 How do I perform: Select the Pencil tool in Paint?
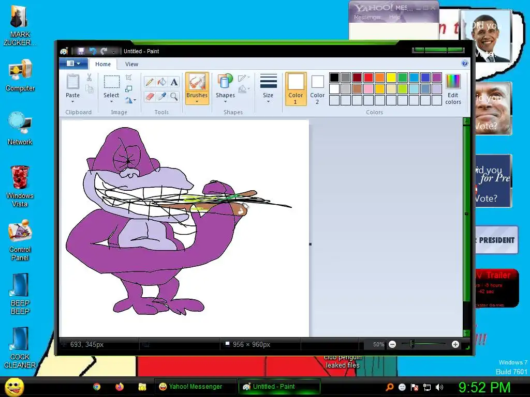coord(150,82)
